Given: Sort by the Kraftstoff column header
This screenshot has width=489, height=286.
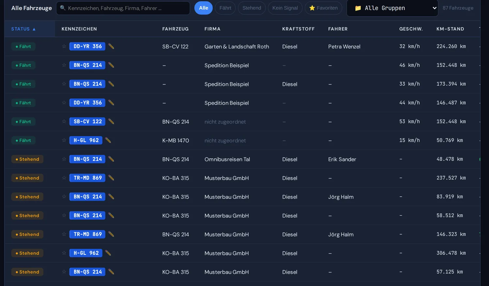Looking at the screenshot, I should coord(298,29).
